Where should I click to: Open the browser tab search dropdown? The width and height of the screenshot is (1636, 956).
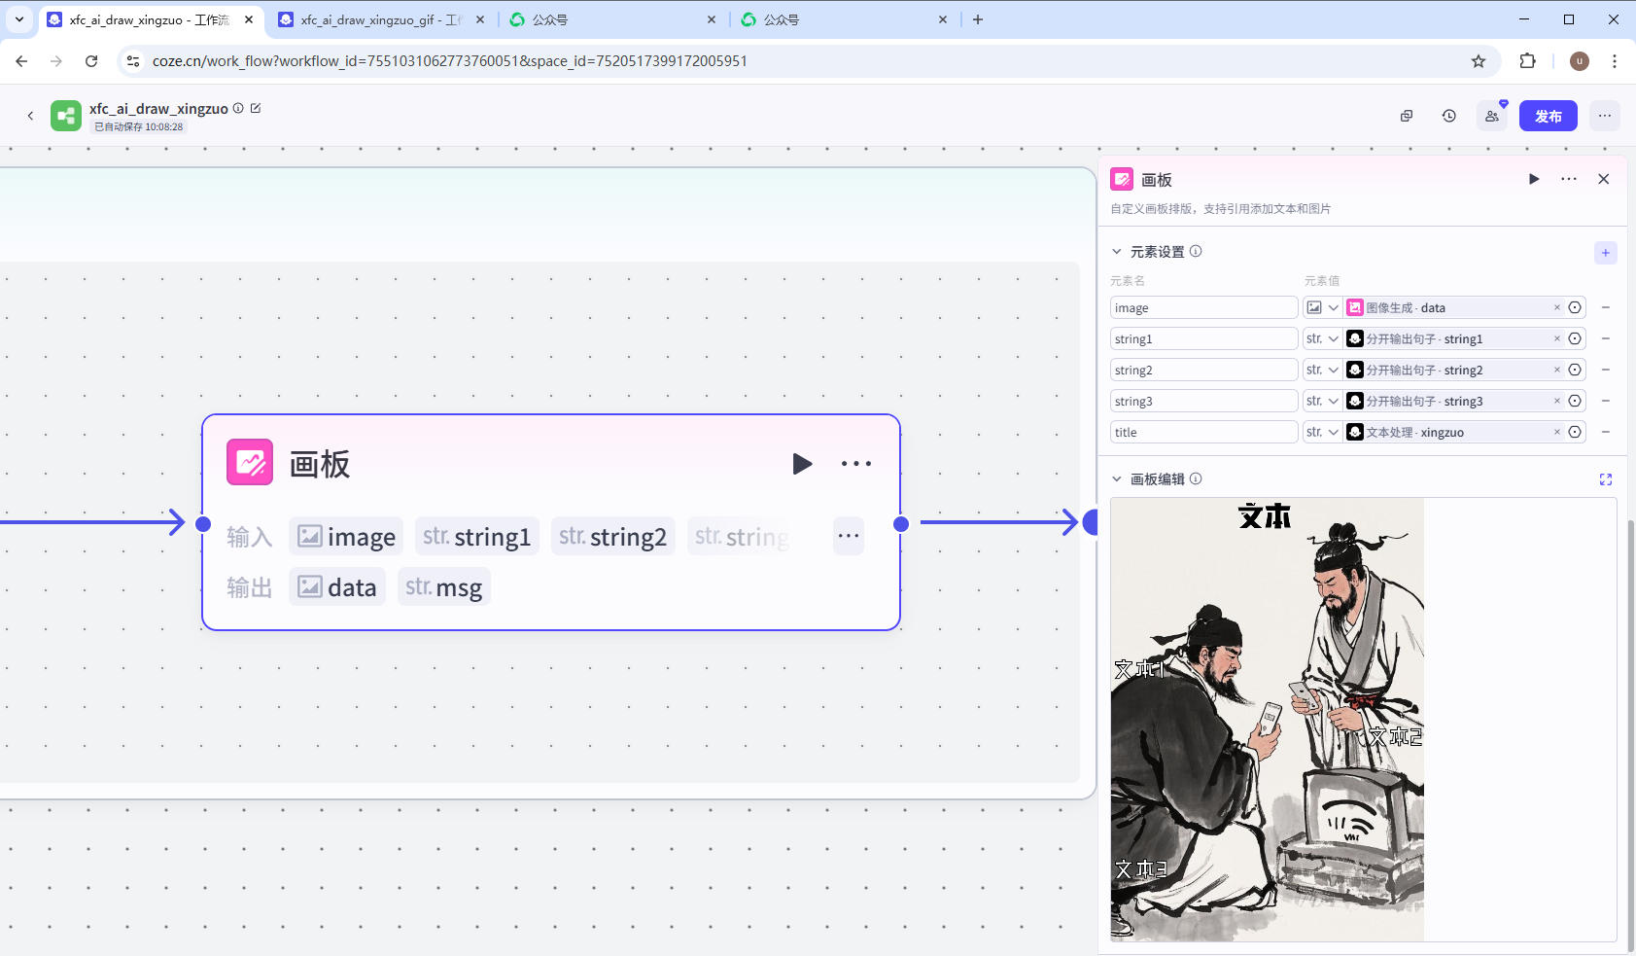click(19, 19)
